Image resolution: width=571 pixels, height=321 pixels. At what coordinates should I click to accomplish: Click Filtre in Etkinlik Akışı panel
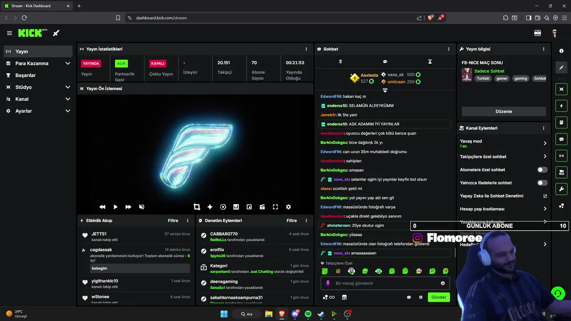(x=173, y=221)
